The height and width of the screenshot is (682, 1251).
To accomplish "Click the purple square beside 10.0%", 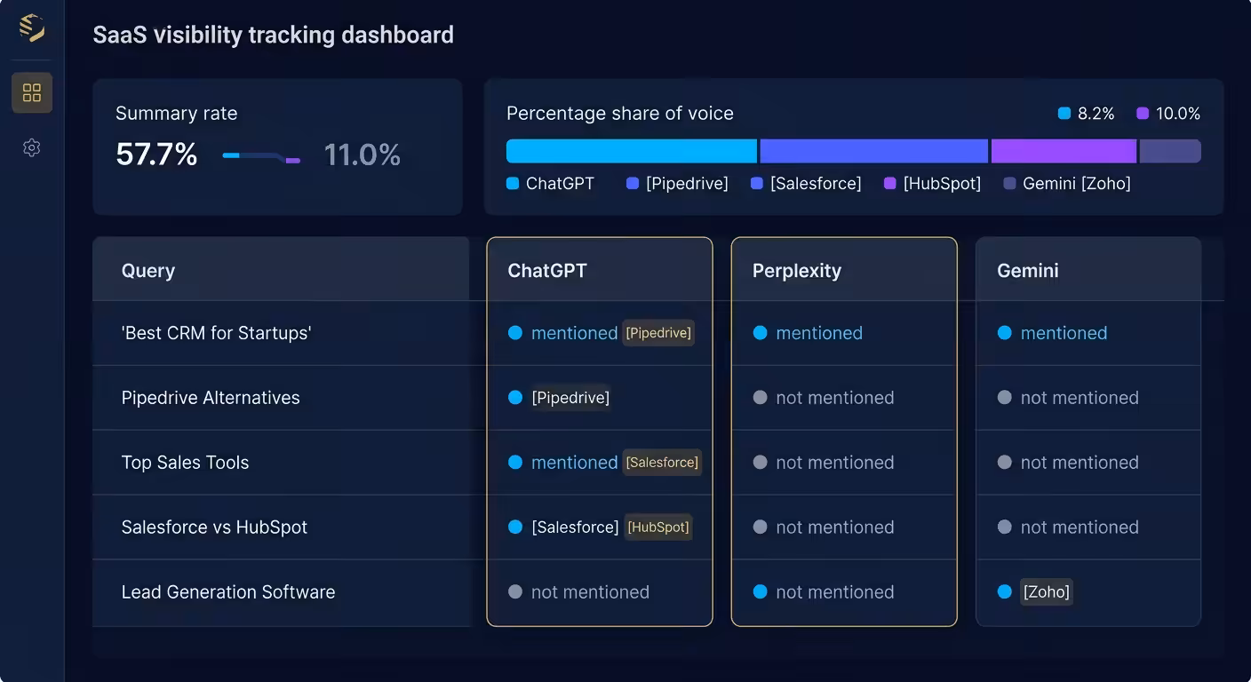I will [1143, 114].
